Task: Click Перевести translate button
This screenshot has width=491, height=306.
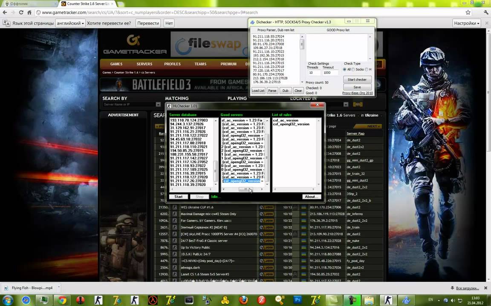Action: [148, 23]
